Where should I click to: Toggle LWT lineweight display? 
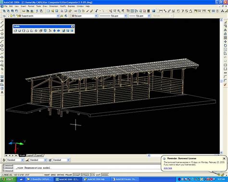tap(98, 175)
